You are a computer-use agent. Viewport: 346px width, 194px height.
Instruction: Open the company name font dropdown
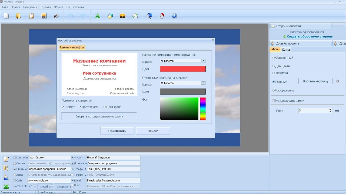click(203, 61)
